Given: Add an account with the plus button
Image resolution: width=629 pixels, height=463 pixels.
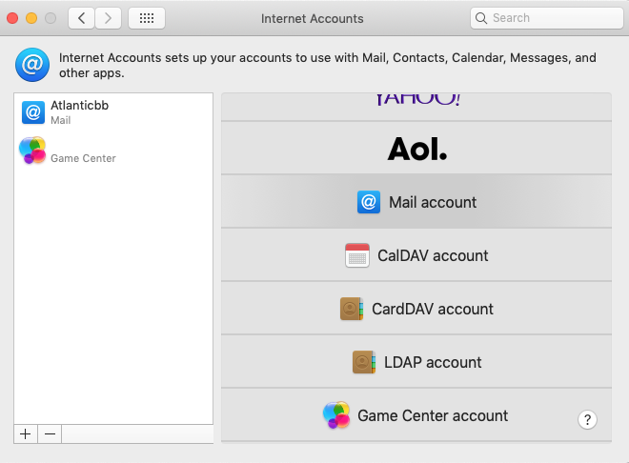Looking at the screenshot, I should [x=26, y=433].
